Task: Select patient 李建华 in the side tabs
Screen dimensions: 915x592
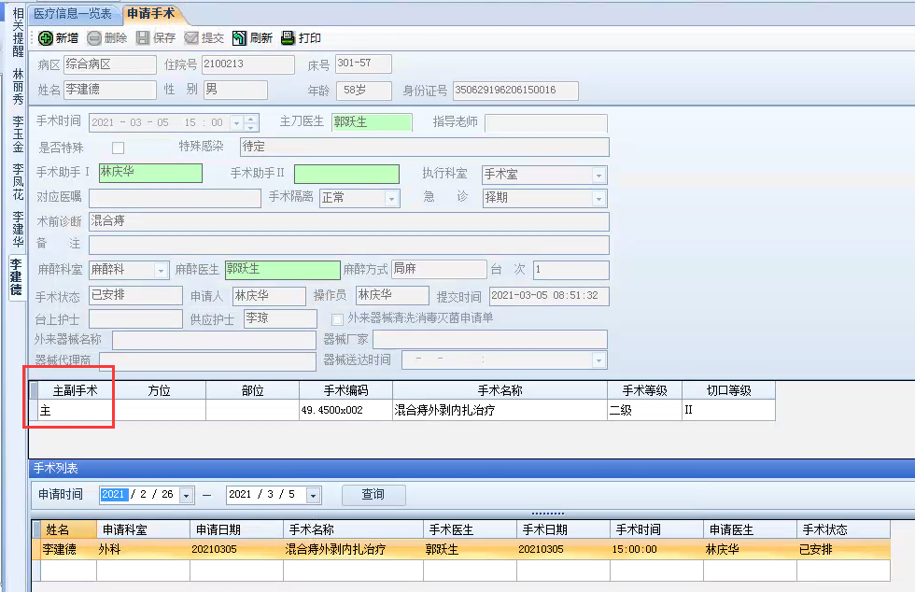Action: (x=18, y=229)
